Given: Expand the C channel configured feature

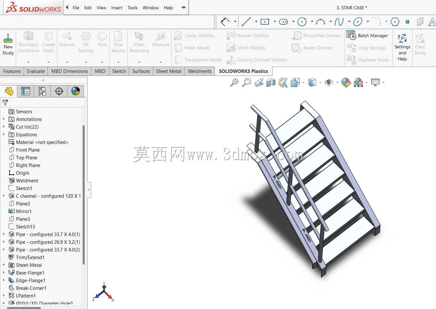Looking at the screenshot, I should click(x=4, y=196).
